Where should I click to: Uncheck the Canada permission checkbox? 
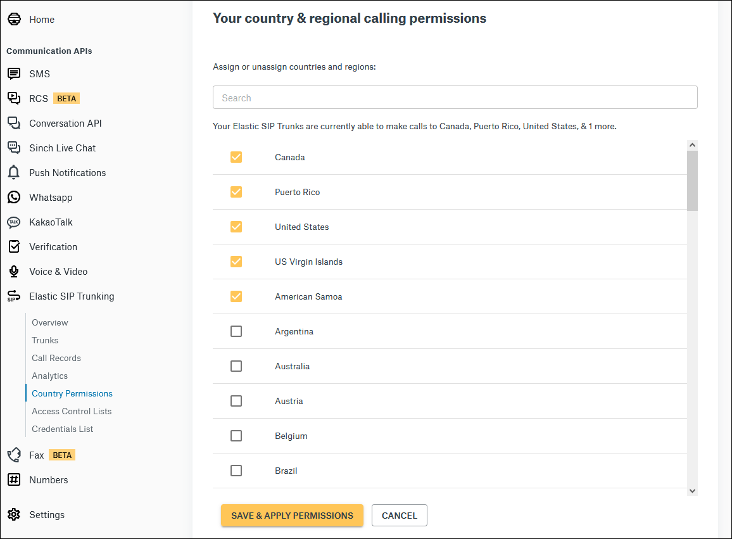[x=236, y=157]
